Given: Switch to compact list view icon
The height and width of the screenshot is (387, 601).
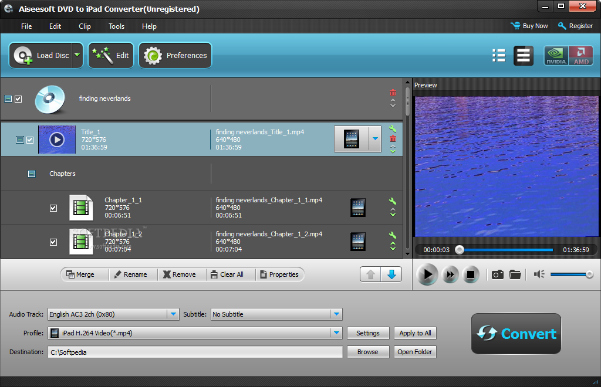Looking at the screenshot, I should pyautogui.click(x=499, y=56).
